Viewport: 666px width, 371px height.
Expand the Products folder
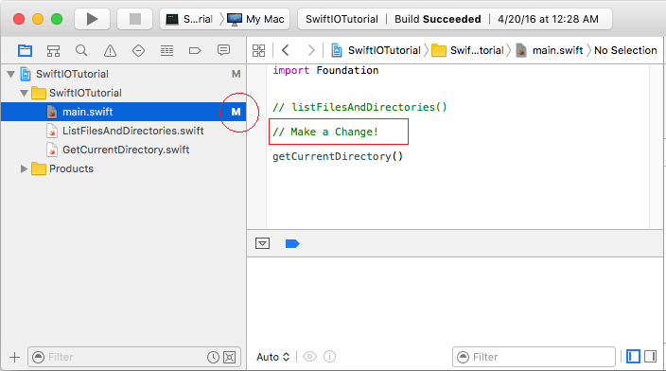(x=24, y=169)
